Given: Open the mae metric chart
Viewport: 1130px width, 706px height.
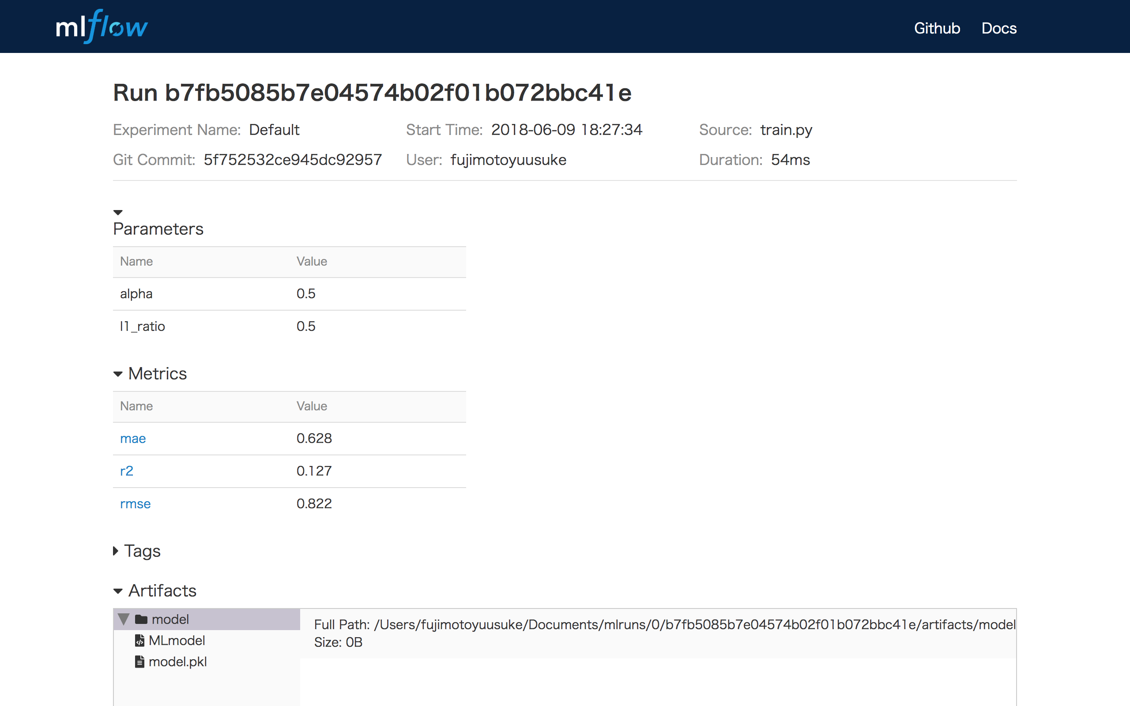Looking at the screenshot, I should (132, 438).
